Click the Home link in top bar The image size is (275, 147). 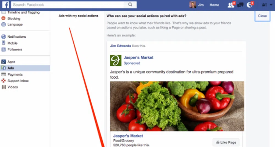pyautogui.click(x=214, y=5)
